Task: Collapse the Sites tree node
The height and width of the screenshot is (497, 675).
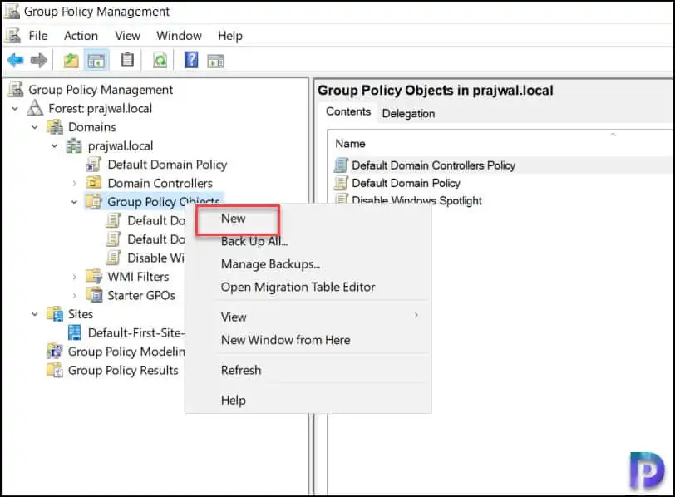Action: pos(35,314)
